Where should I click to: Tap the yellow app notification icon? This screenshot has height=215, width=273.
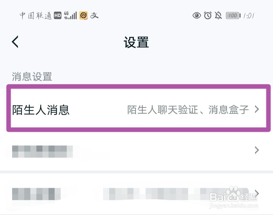[x=83, y=15]
